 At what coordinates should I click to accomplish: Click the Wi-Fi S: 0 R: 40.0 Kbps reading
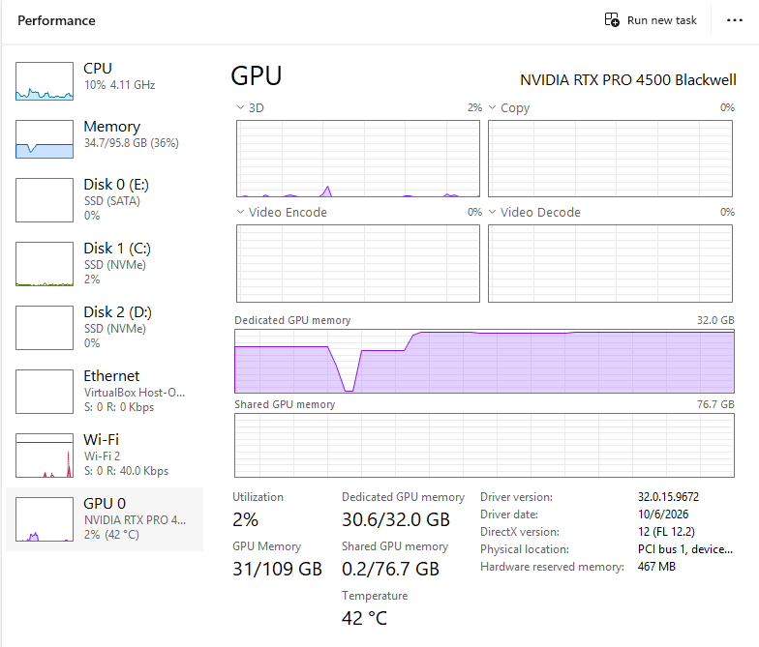point(126,470)
